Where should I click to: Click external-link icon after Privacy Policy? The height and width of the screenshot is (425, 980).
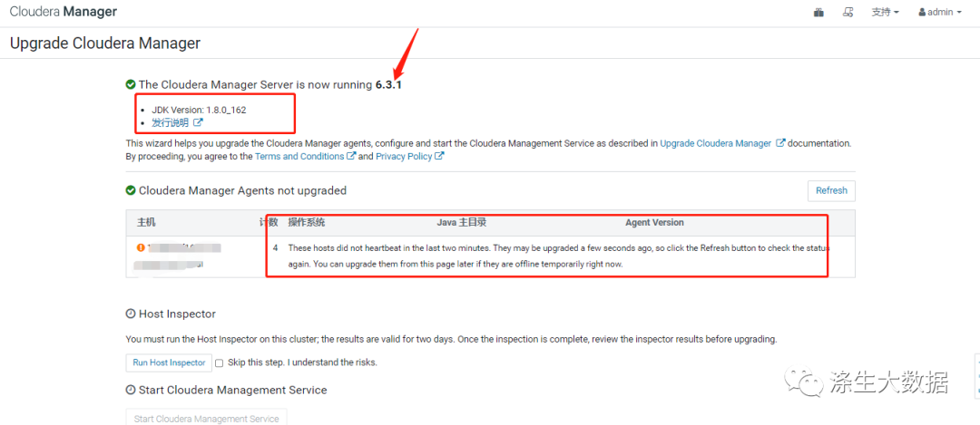(439, 157)
